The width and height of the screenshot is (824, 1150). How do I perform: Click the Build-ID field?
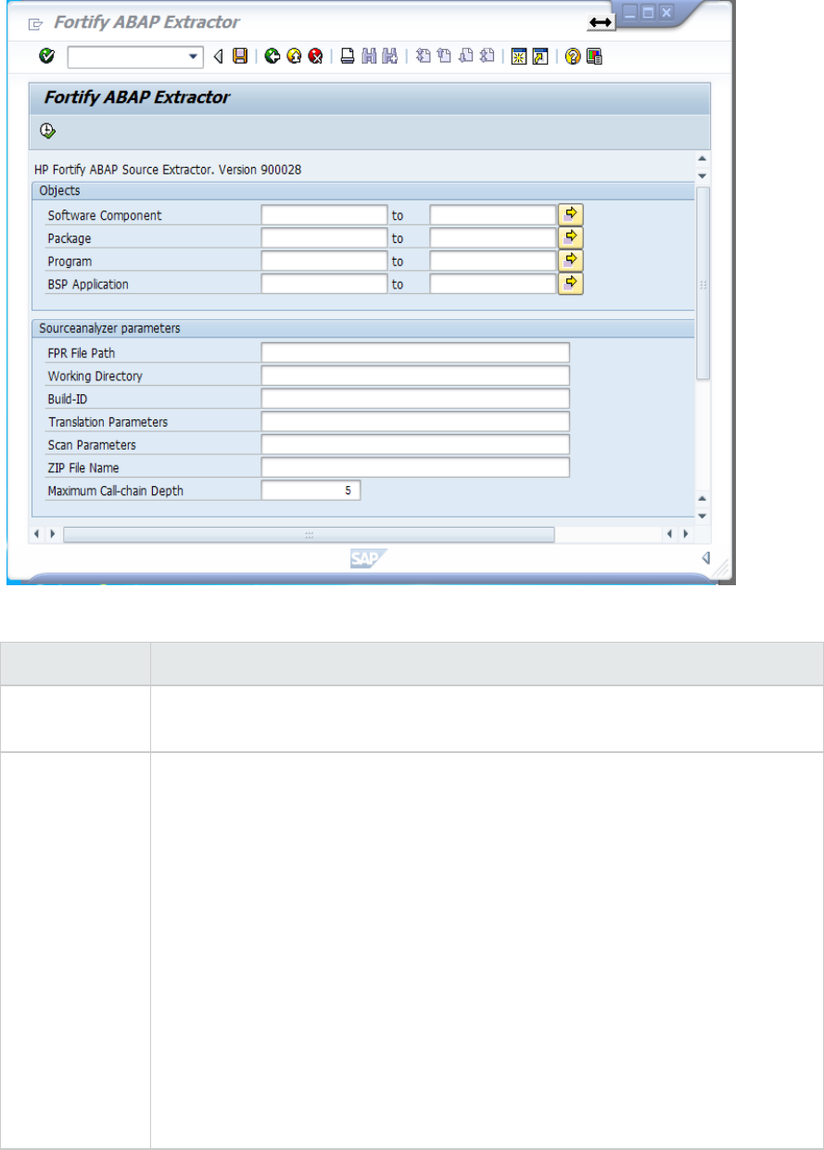(415, 399)
